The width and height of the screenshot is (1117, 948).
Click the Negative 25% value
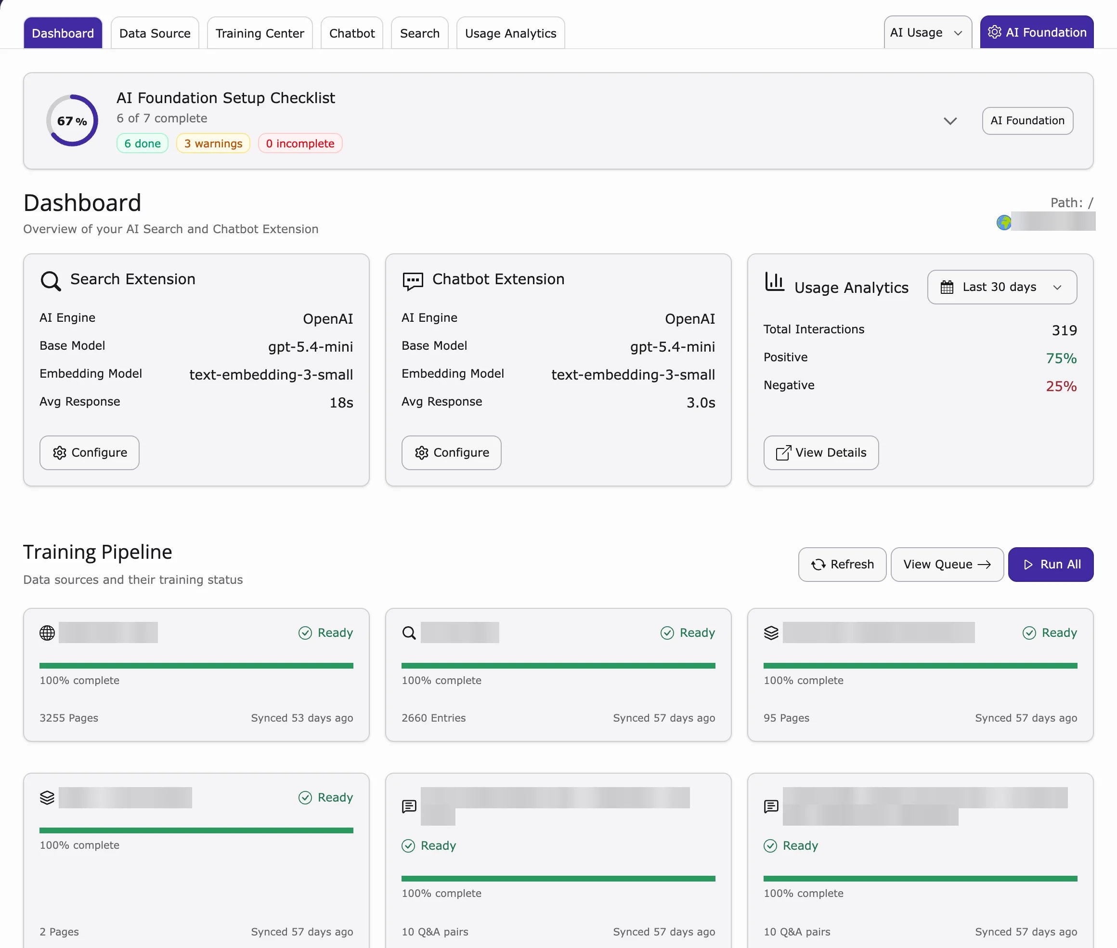pos(1061,386)
